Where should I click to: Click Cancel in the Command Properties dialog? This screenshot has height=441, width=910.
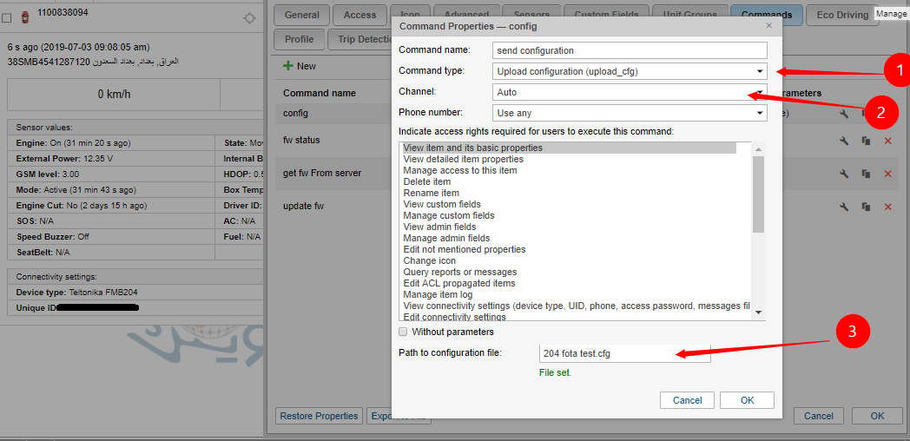point(687,400)
